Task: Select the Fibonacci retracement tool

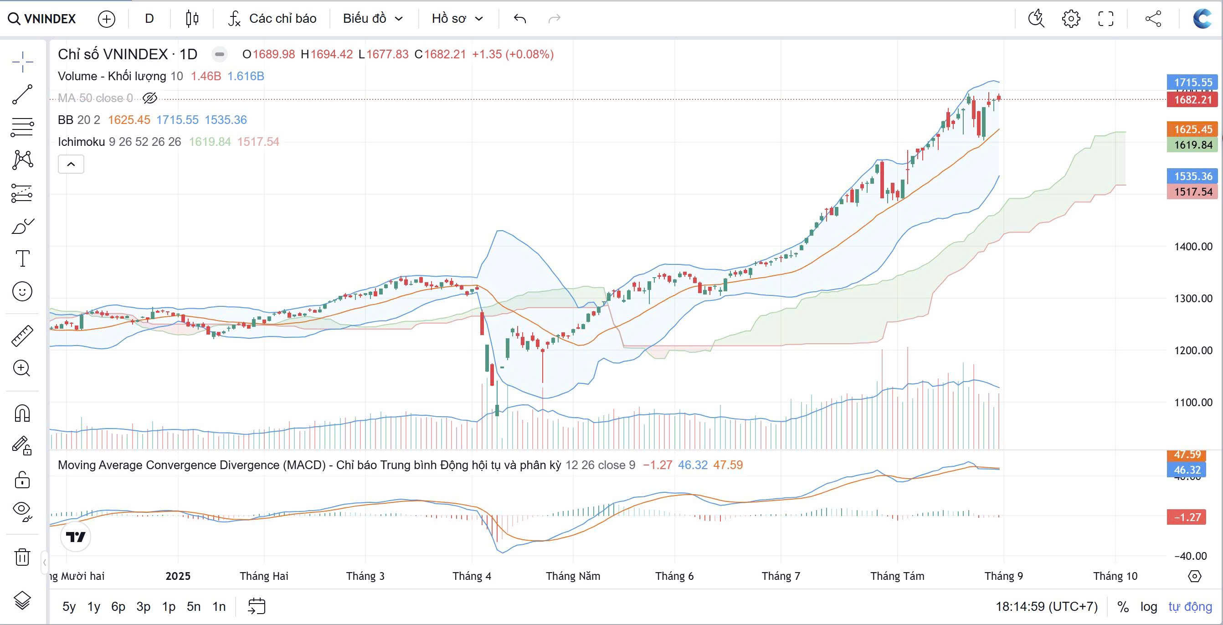Action: point(22,127)
